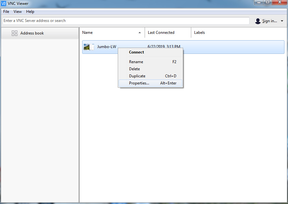The width and height of the screenshot is (288, 204).
Task: Click the VNC Viewer logo in title bar
Action: pos(4,4)
